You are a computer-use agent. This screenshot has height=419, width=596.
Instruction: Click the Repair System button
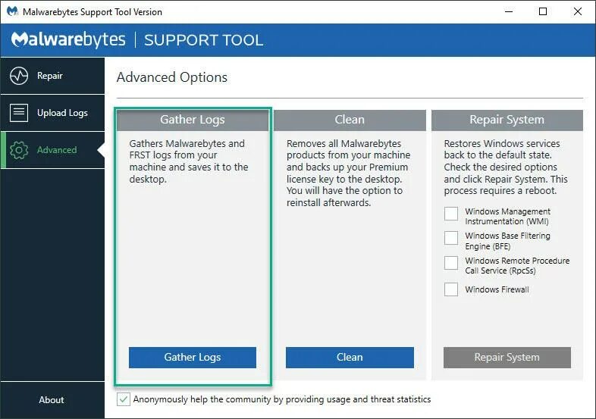[x=507, y=358]
